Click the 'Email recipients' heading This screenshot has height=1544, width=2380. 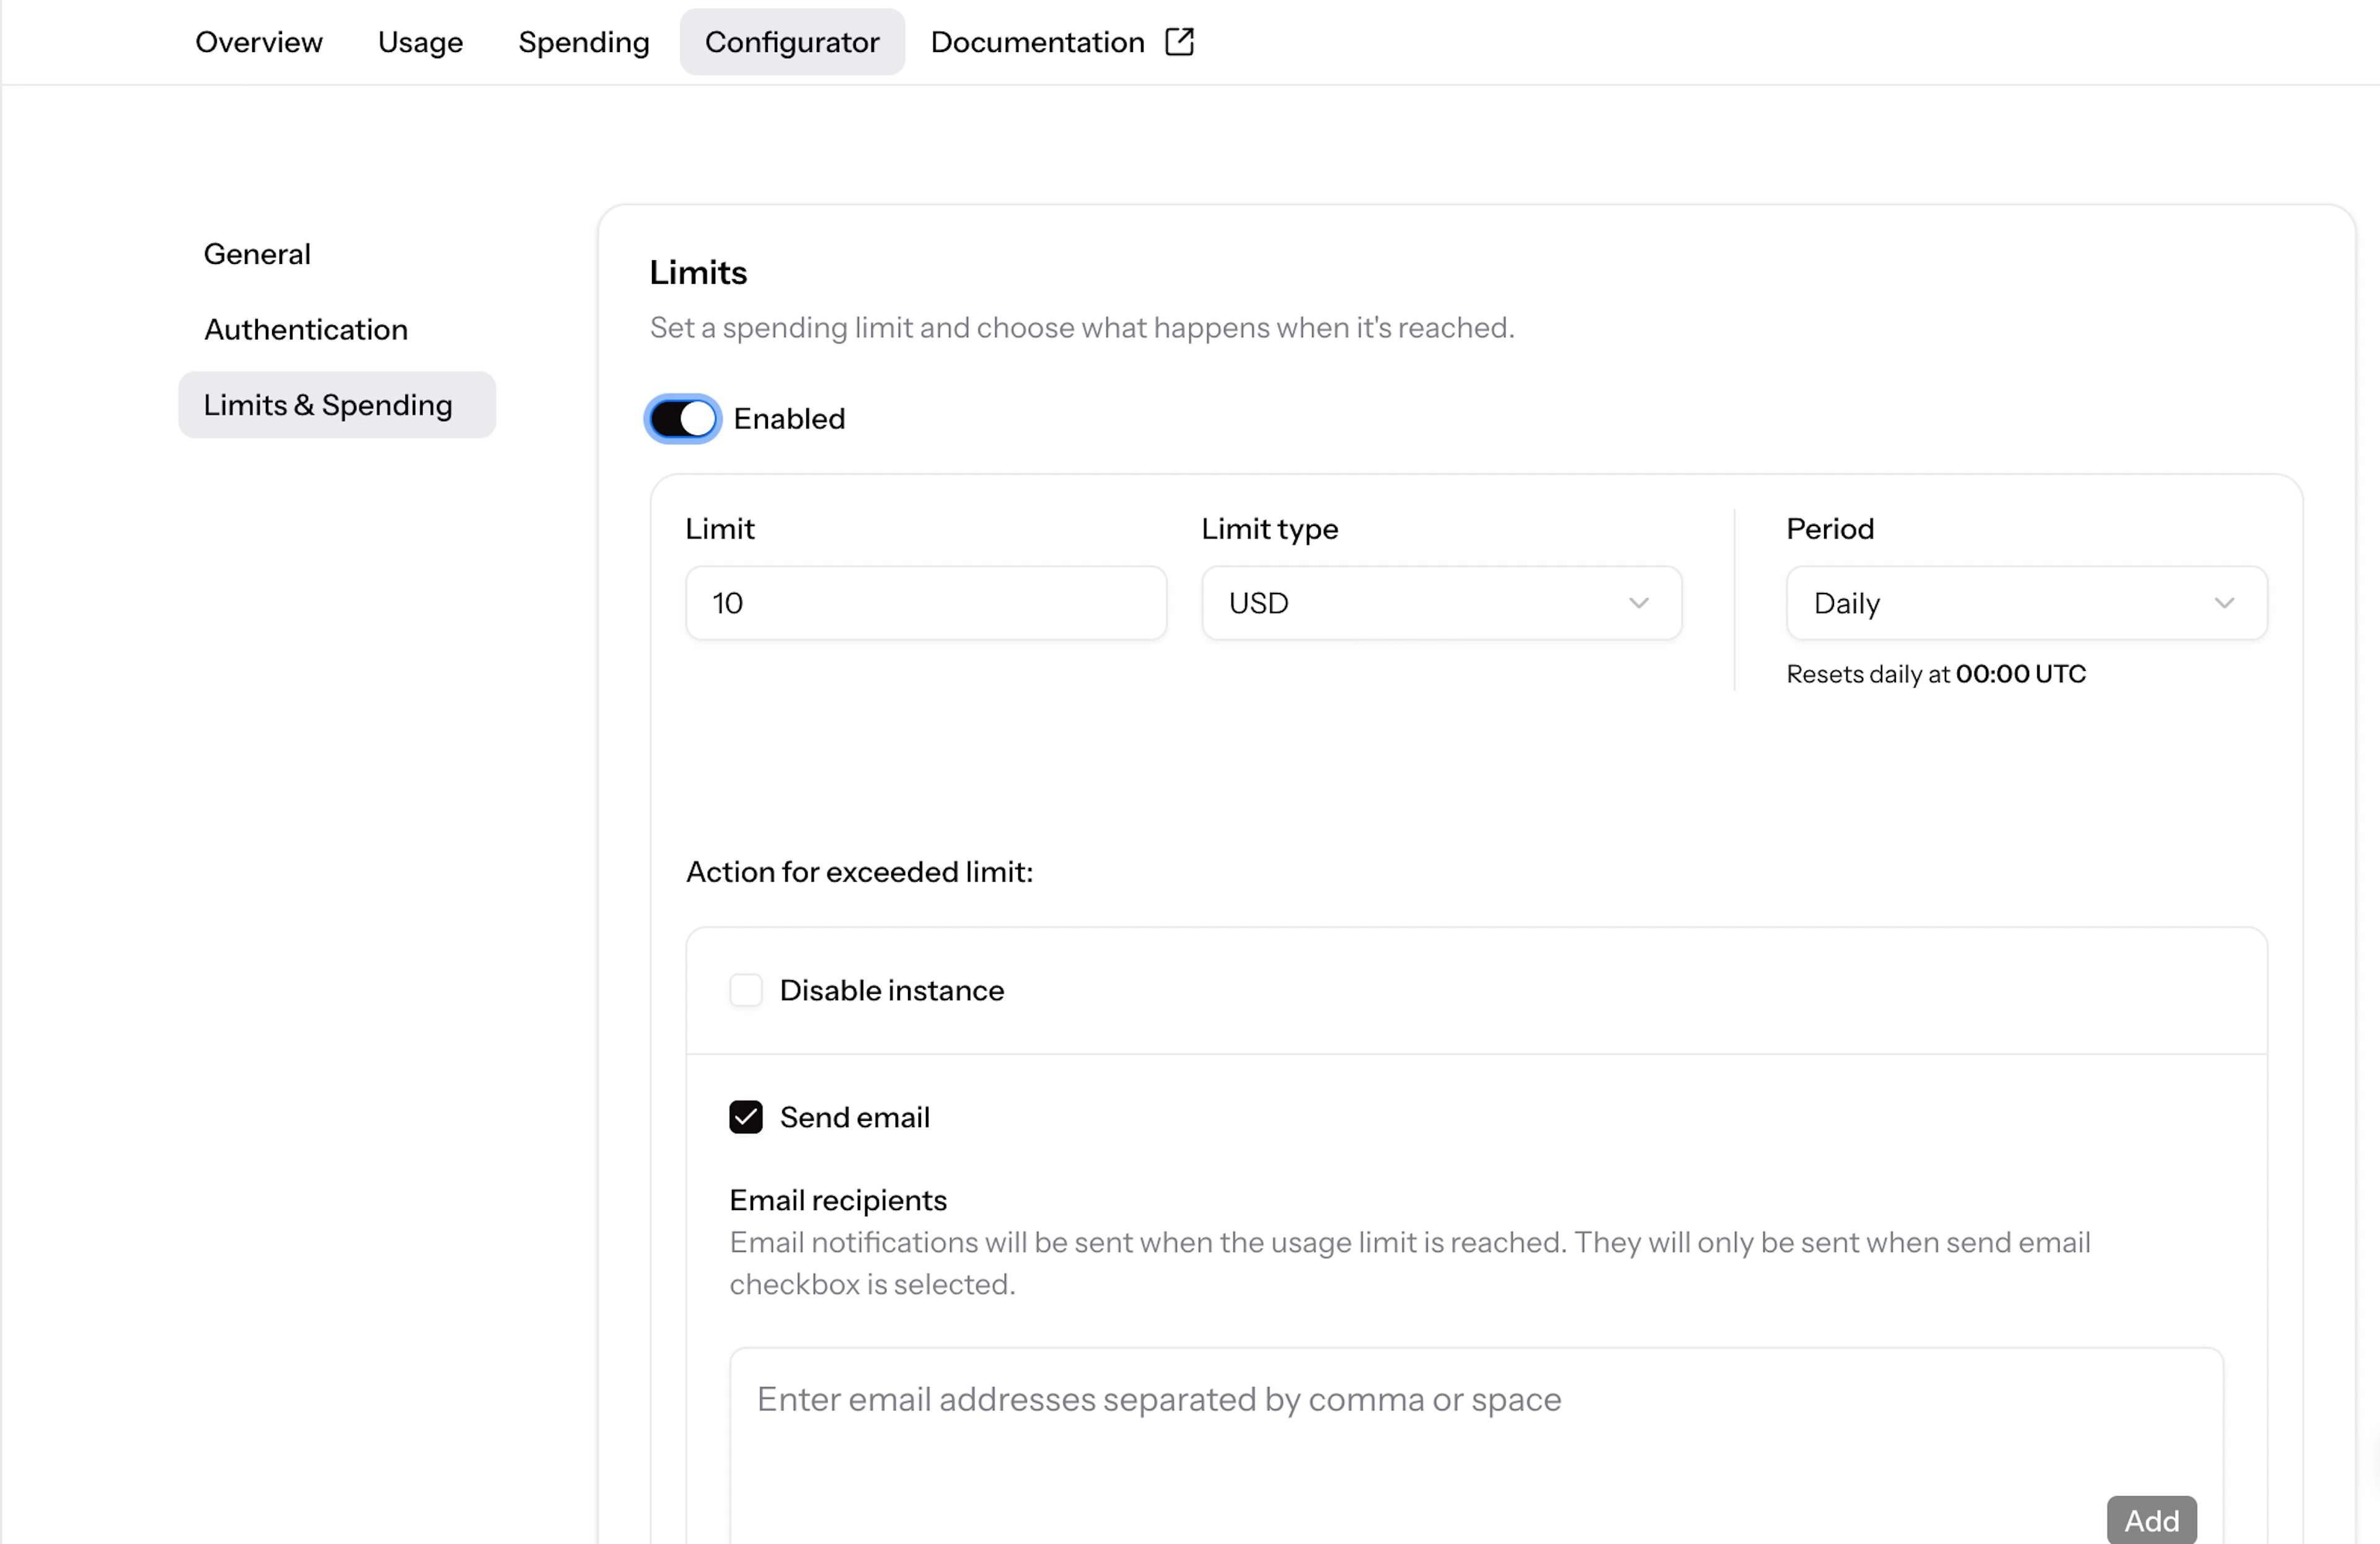pos(838,1200)
